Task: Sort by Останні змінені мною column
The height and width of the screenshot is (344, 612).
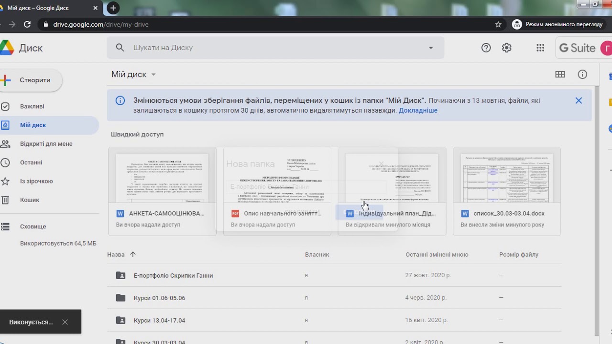Action: pos(437,255)
